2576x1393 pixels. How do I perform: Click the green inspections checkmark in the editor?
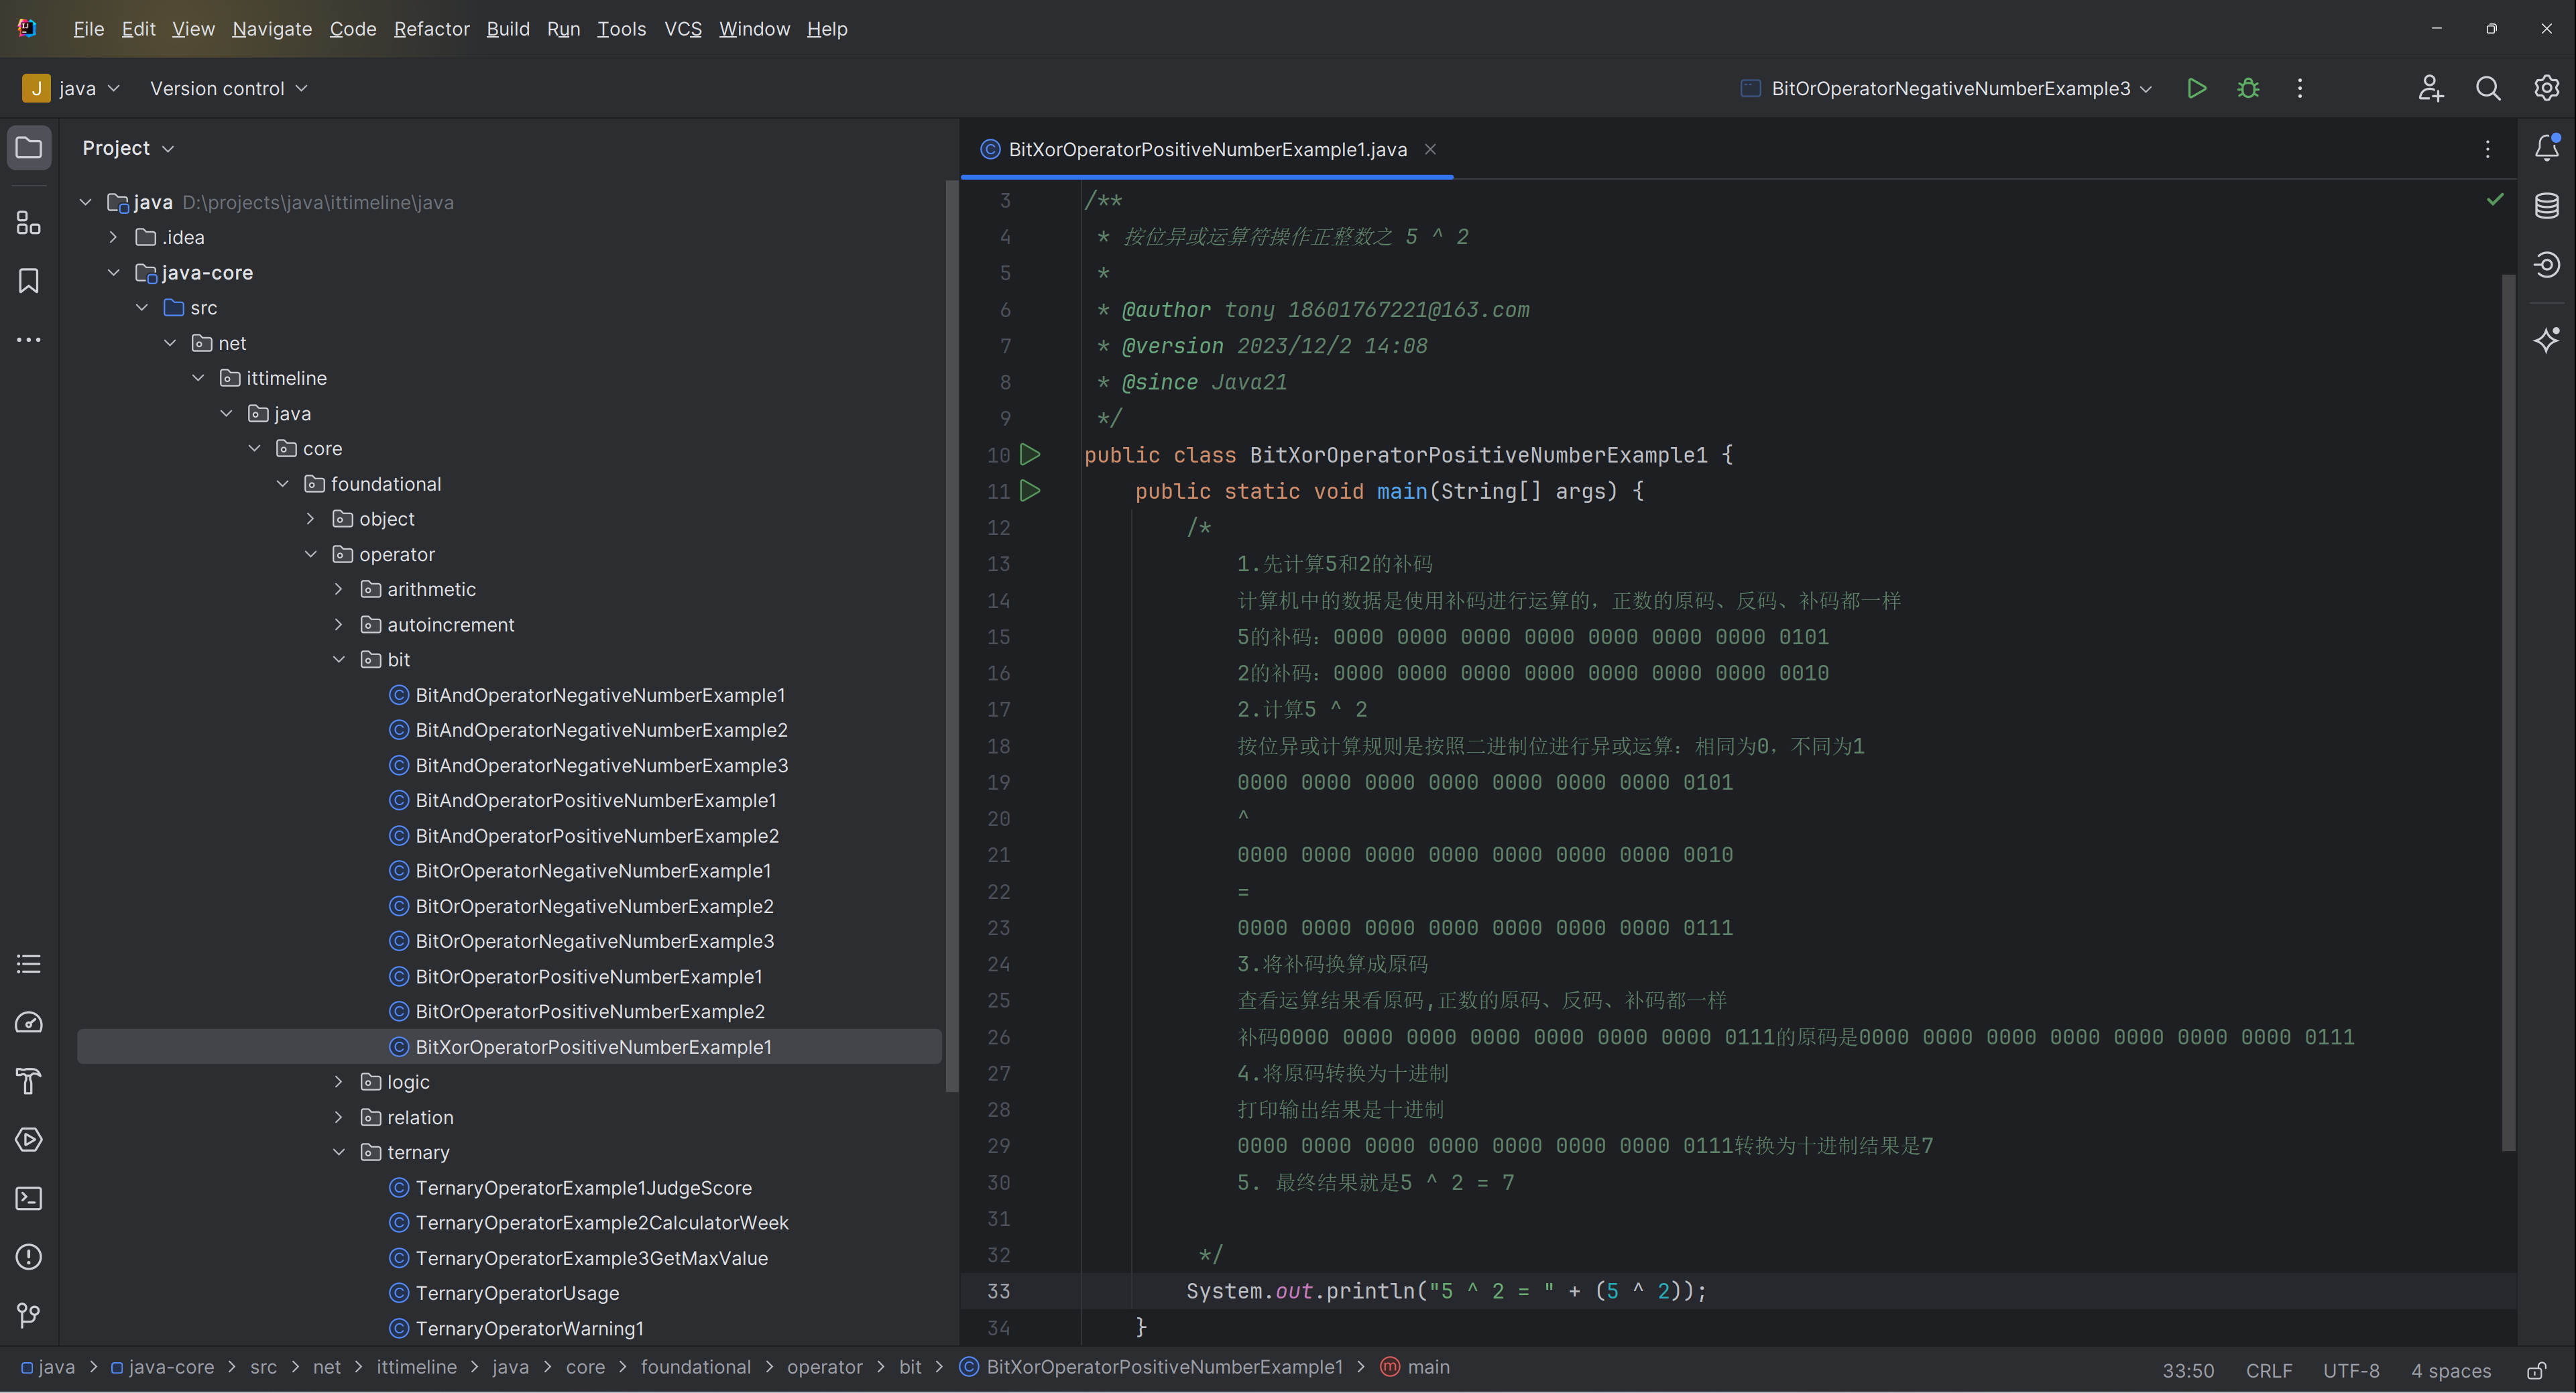pos(2495,200)
